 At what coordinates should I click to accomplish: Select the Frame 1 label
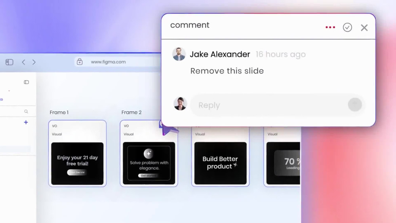59,112
